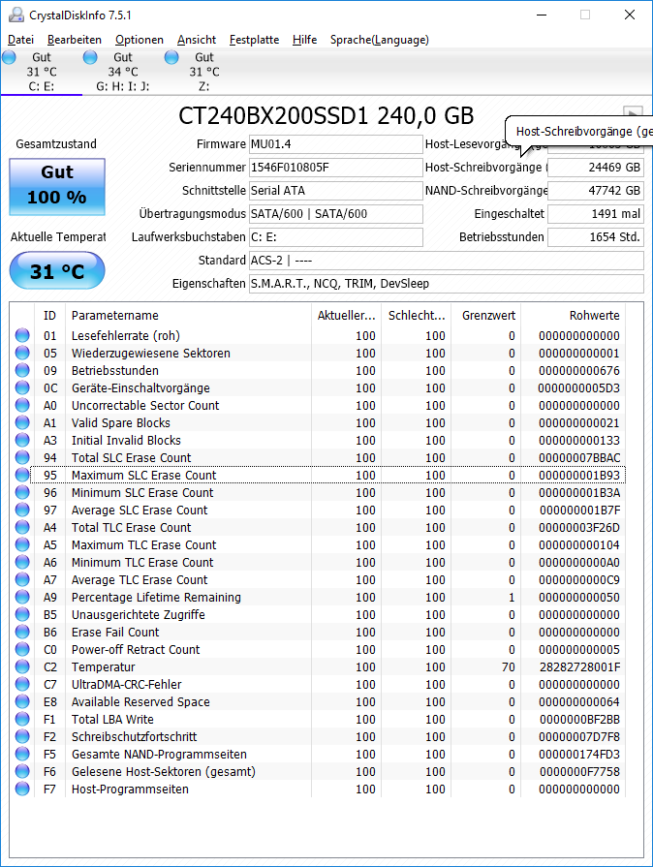Click the status orb for Temperatur row
The width and height of the screenshot is (653, 867).
pyautogui.click(x=22, y=666)
